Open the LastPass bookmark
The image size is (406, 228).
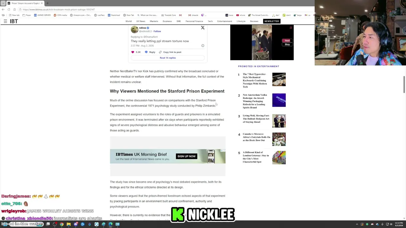pyautogui.click(x=99, y=15)
